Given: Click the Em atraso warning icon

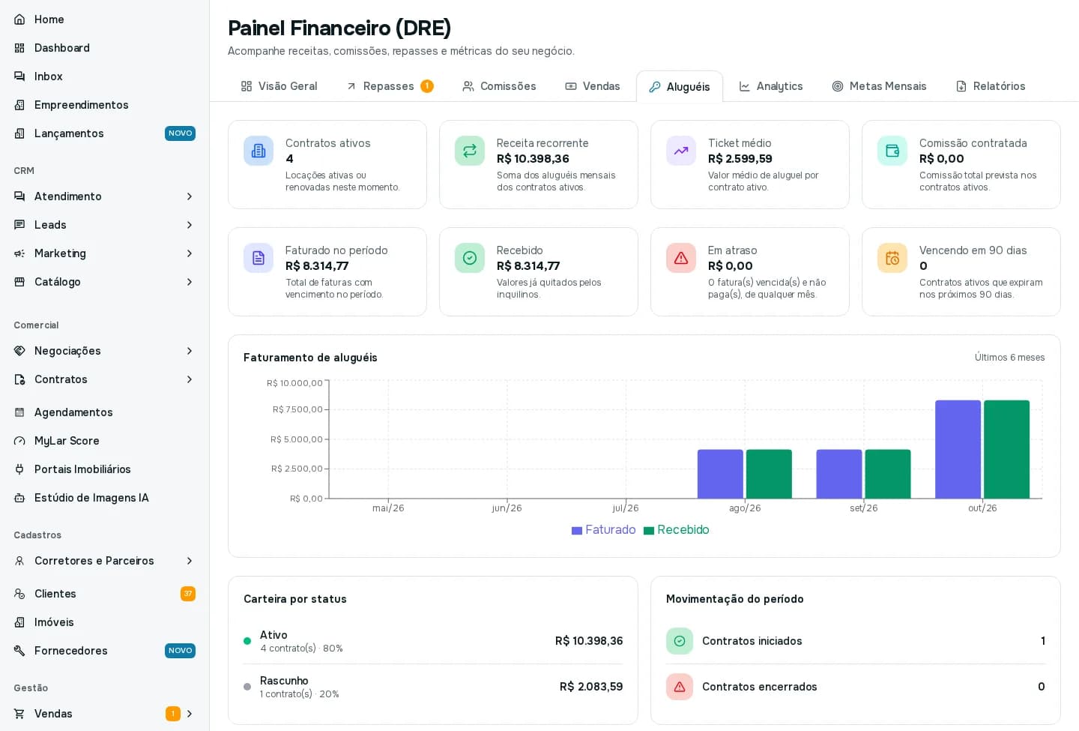Looking at the screenshot, I should (681, 258).
